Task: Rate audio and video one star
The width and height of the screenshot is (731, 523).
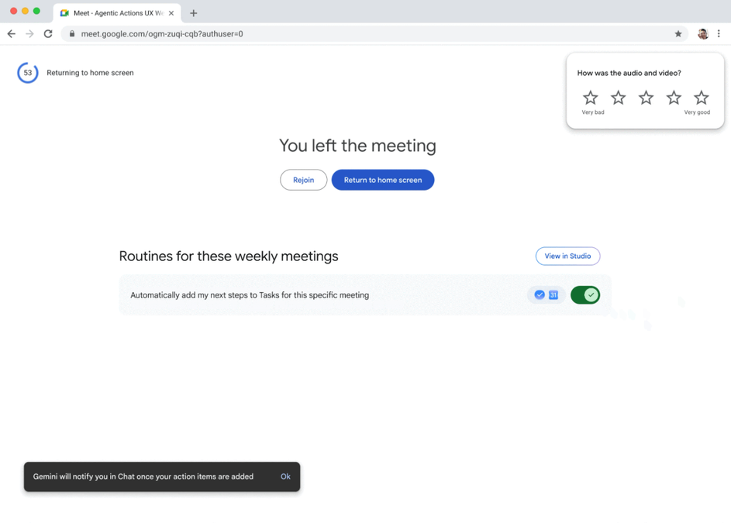Action: 590,98
